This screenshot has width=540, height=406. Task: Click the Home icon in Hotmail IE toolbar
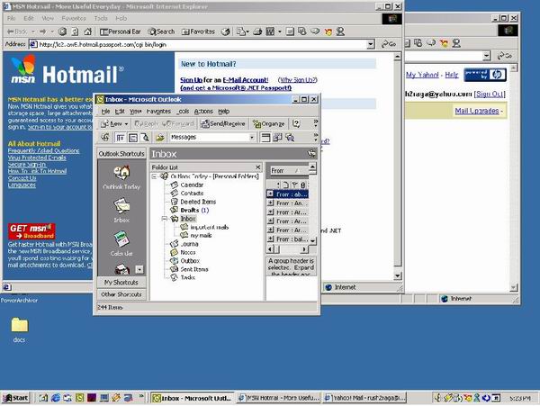88,32
